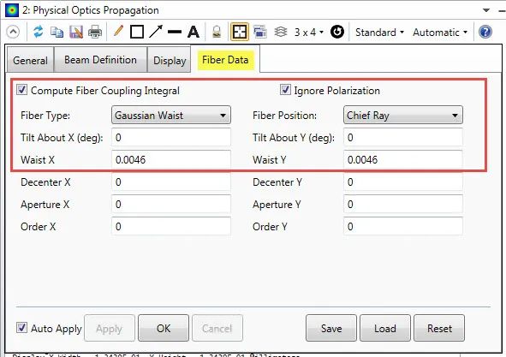This screenshot has height=357, width=506.
Task: Click the Reset button
Action: pyautogui.click(x=439, y=328)
